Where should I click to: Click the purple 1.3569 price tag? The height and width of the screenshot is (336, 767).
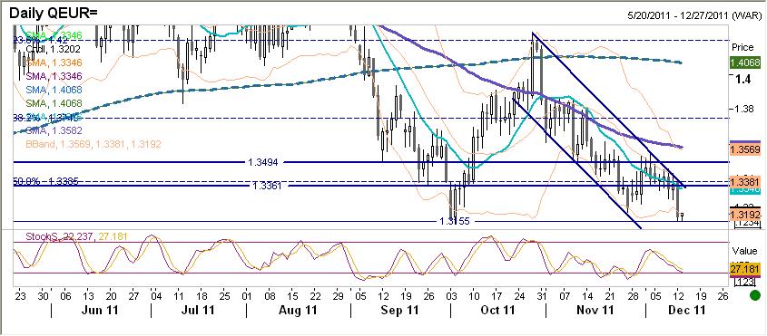tap(745, 149)
